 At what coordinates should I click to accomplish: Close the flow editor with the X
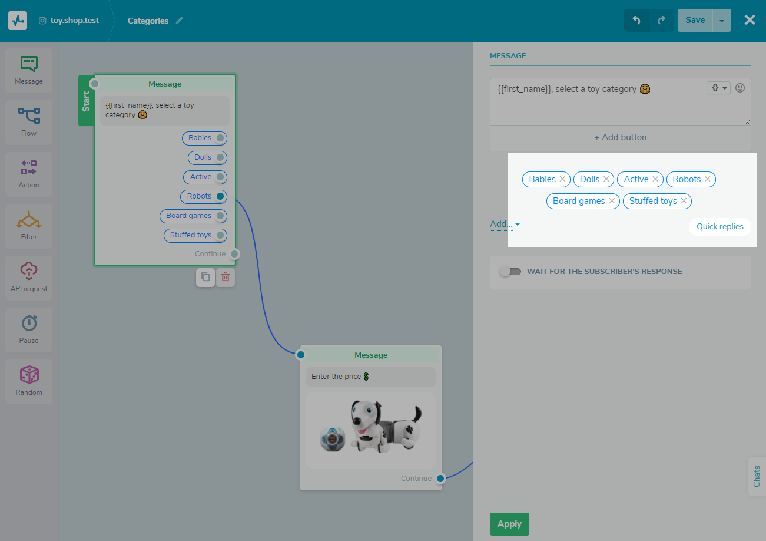[750, 20]
